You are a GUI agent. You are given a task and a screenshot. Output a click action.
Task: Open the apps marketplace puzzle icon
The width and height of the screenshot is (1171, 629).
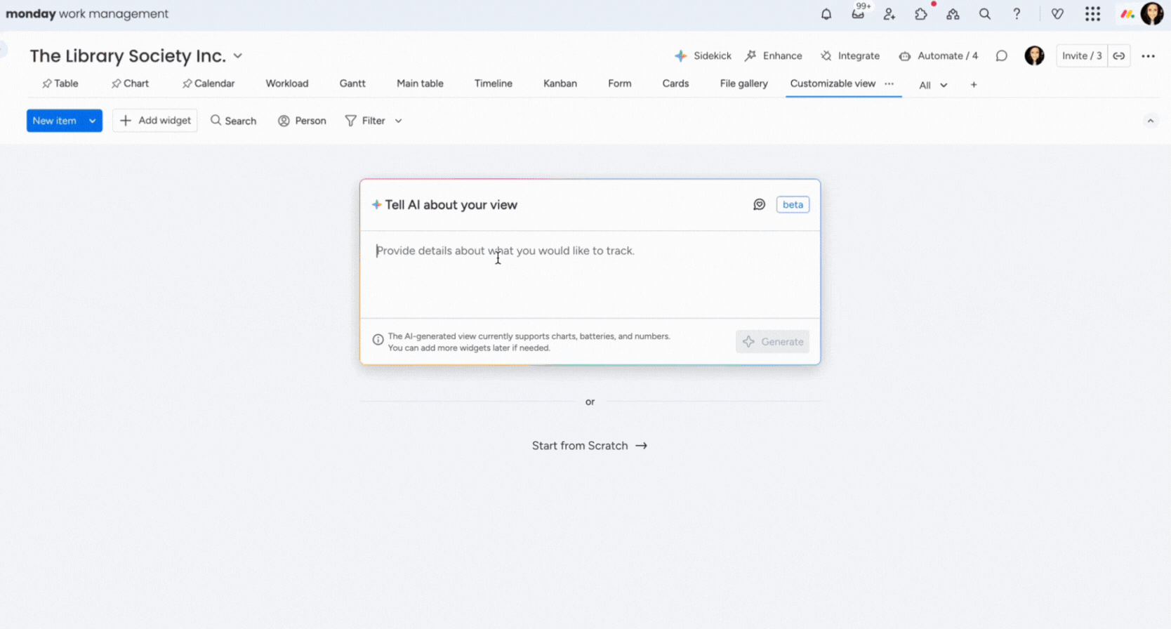pyautogui.click(x=921, y=14)
